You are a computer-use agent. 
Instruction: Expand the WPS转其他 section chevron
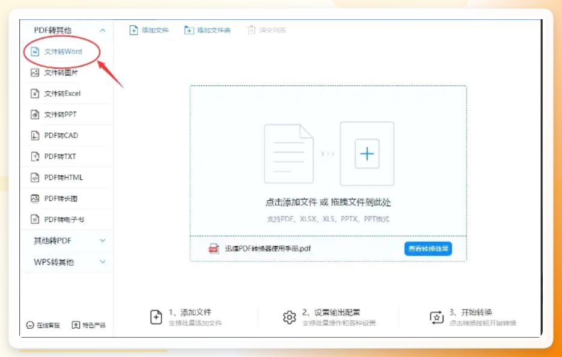(103, 261)
